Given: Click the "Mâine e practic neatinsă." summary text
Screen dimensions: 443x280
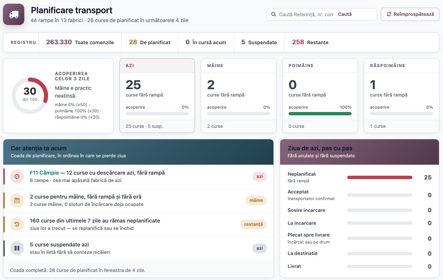Looking at the screenshot, I should [73, 92].
